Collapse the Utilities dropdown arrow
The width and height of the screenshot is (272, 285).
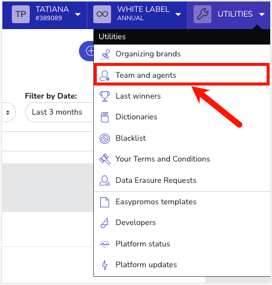tap(262, 14)
